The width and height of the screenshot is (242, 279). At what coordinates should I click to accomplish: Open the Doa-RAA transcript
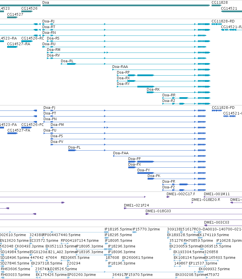(120, 67)
